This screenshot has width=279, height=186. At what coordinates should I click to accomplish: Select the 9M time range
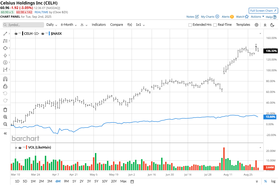point(66,181)
